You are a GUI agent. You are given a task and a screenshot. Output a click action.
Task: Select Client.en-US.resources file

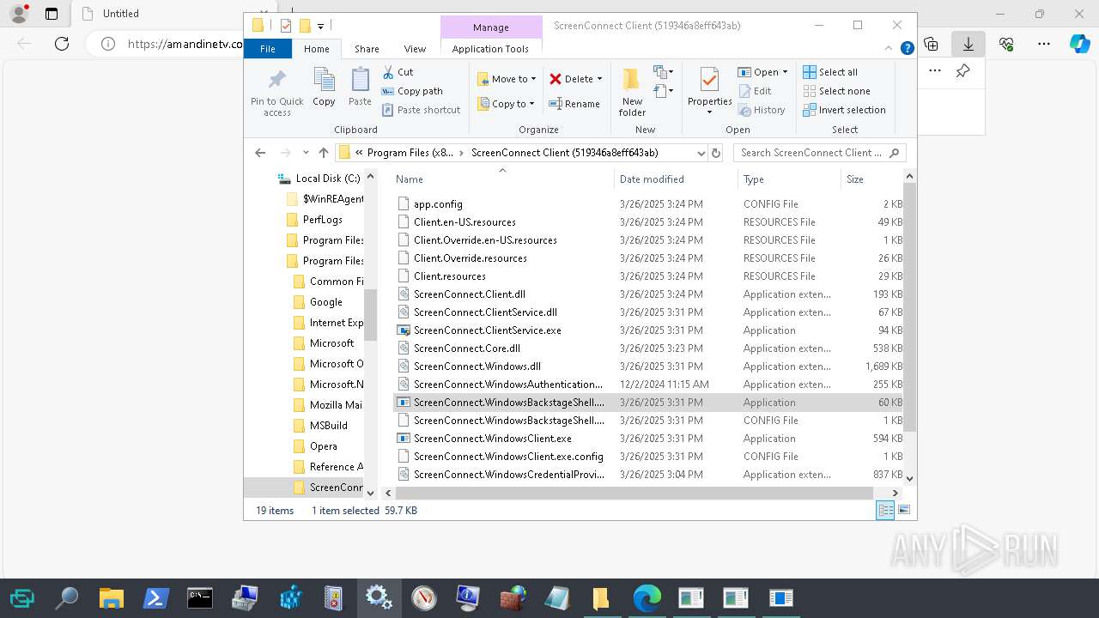coord(464,222)
